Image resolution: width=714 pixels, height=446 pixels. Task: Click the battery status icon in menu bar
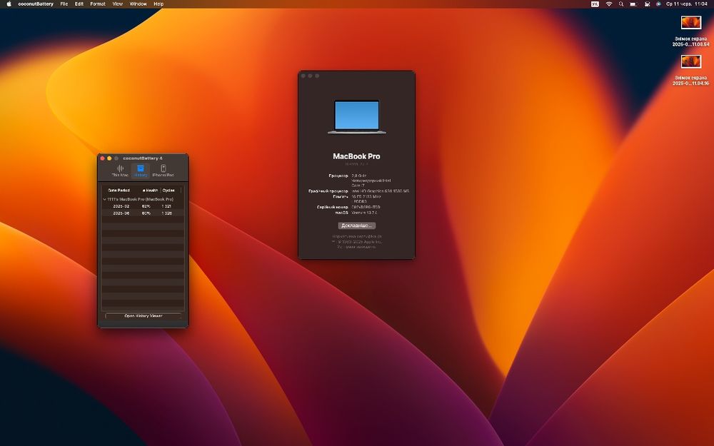633,4
